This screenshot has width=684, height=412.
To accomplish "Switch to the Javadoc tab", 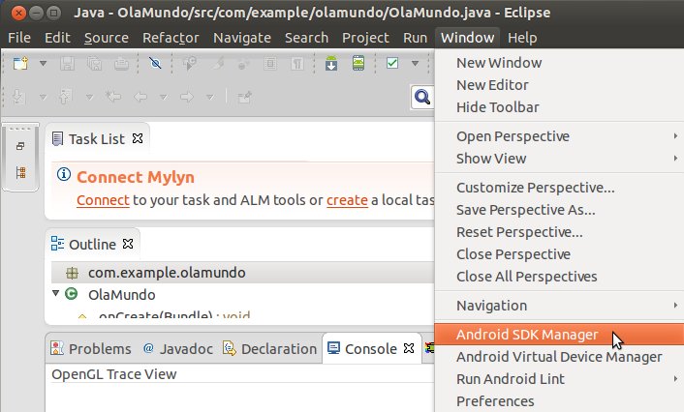I will pos(178,348).
